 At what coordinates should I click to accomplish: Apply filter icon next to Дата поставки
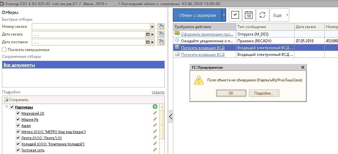[x=161, y=42]
